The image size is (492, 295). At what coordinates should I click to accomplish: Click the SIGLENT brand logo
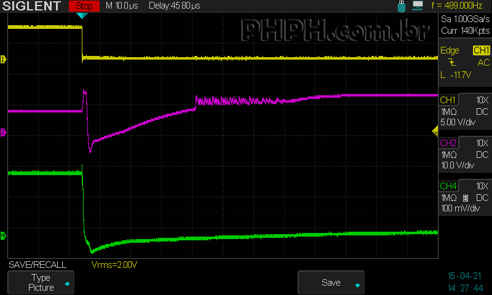[31, 6]
